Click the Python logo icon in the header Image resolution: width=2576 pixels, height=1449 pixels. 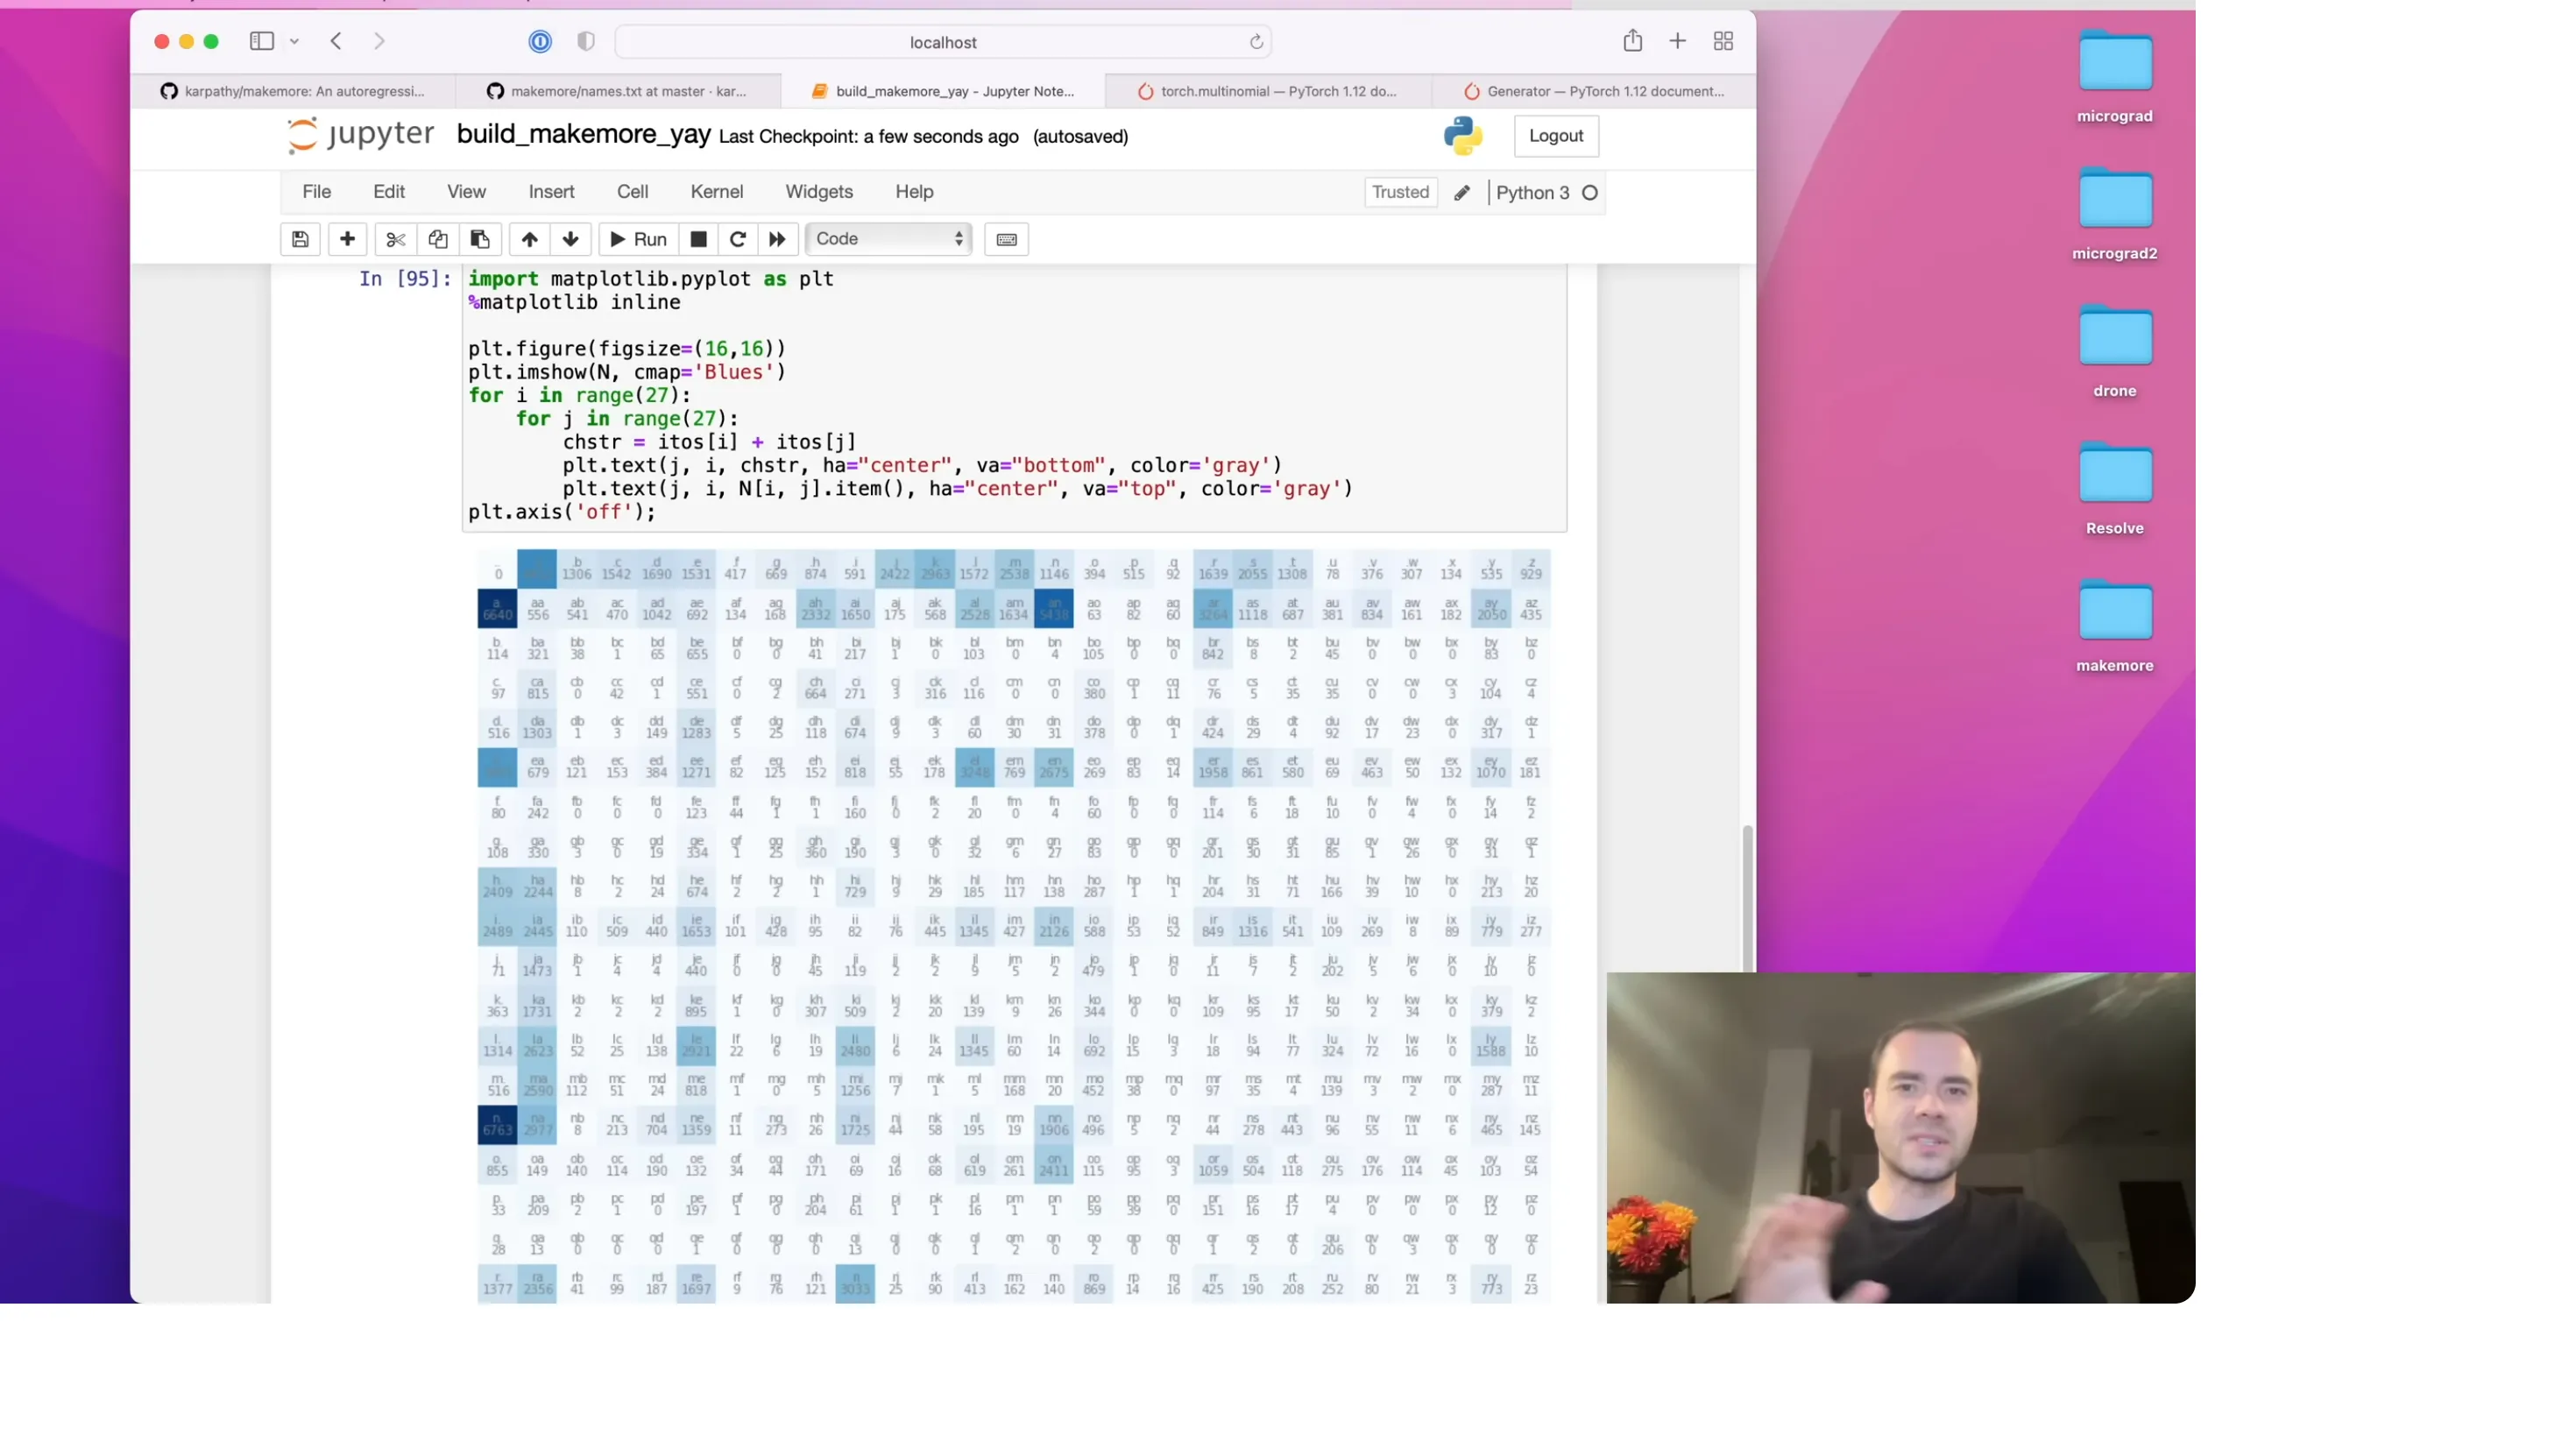pos(1463,136)
